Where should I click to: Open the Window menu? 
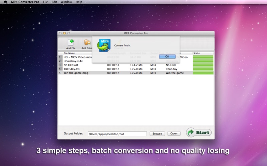[x=66, y=2]
